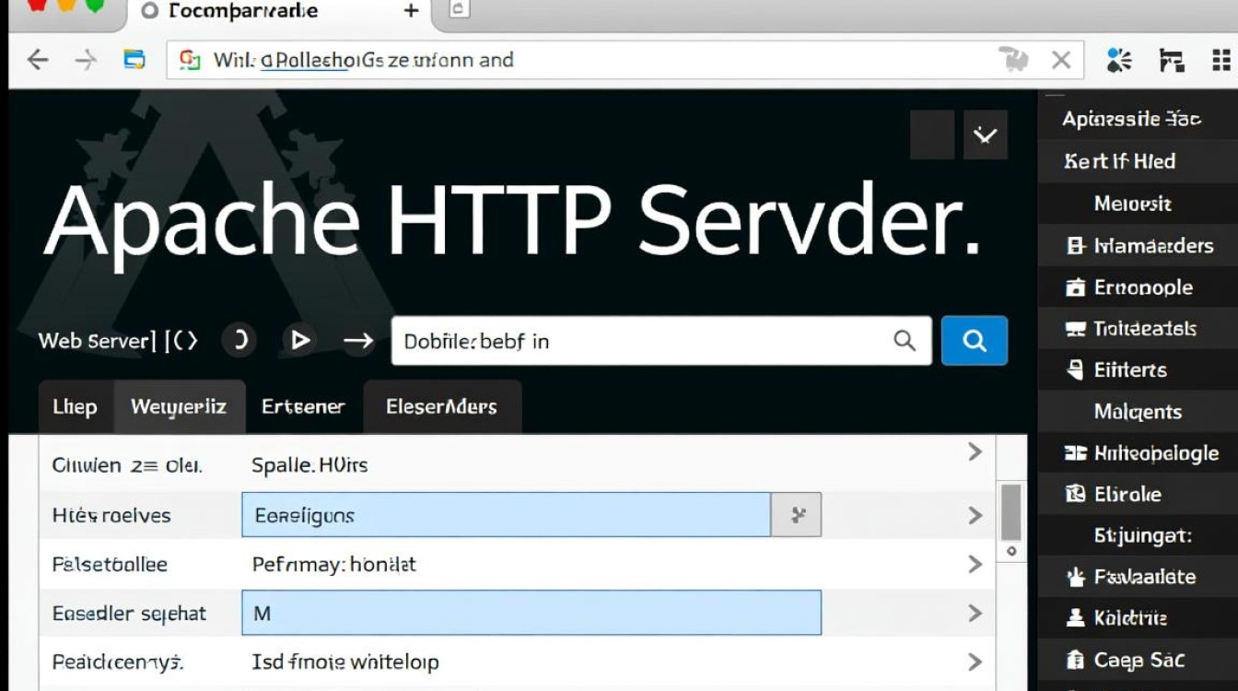This screenshot has height=691, width=1238.
Task: Click the right arrow icon before search box
Action: pos(357,341)
